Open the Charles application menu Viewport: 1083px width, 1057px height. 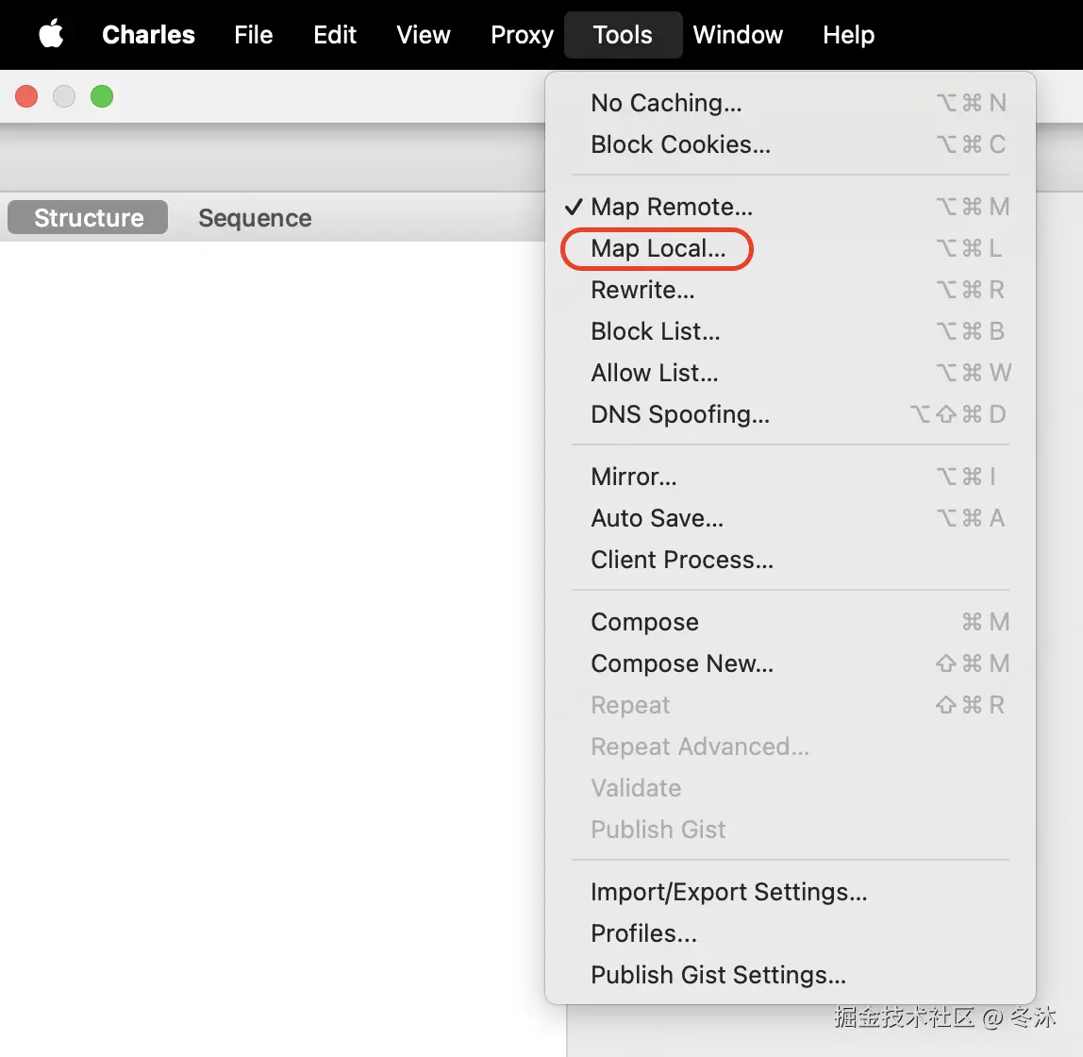coord(148,35)
